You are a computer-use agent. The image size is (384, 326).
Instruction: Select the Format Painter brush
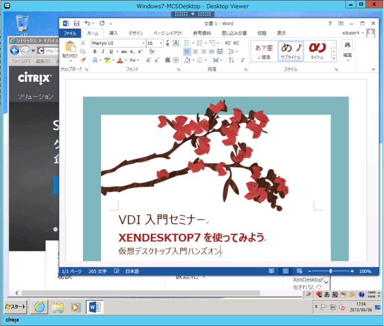click(83, 59)
